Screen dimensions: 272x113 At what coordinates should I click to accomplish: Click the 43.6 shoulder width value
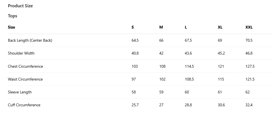click(x=188, y=53)
